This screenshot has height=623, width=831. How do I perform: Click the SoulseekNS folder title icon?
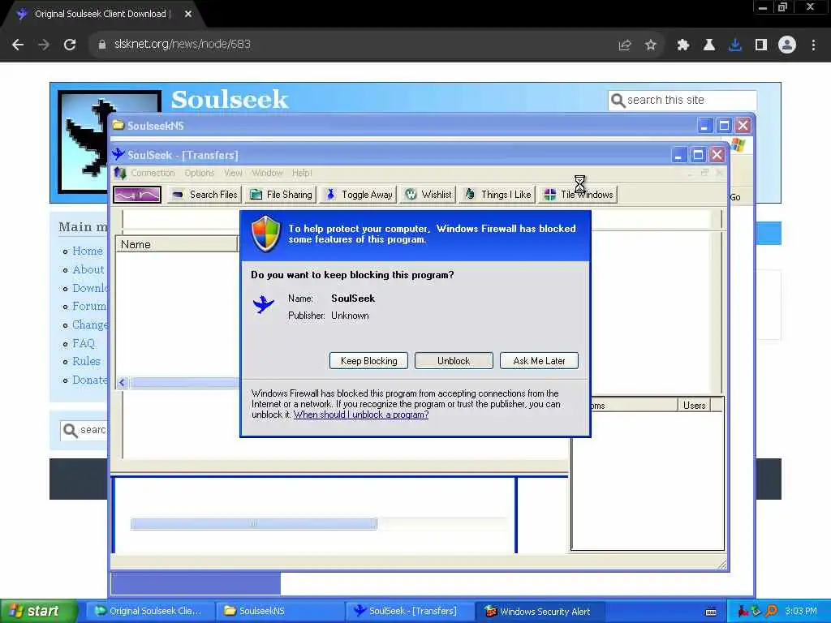tap(118, 126)
